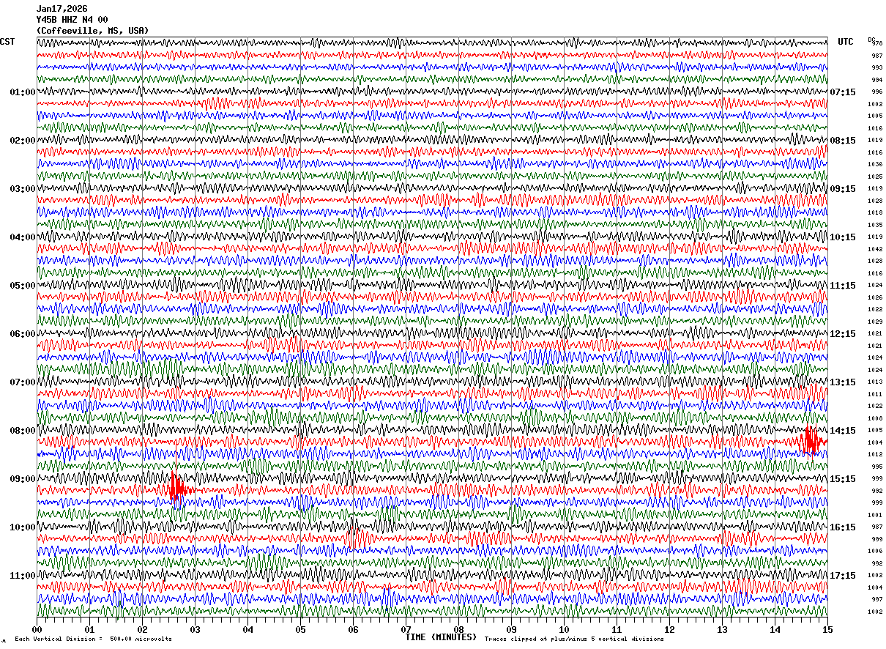This screenshot has width=886, height=649.
Task: Click the DC offset value 1013
Action: coord(876,382)
